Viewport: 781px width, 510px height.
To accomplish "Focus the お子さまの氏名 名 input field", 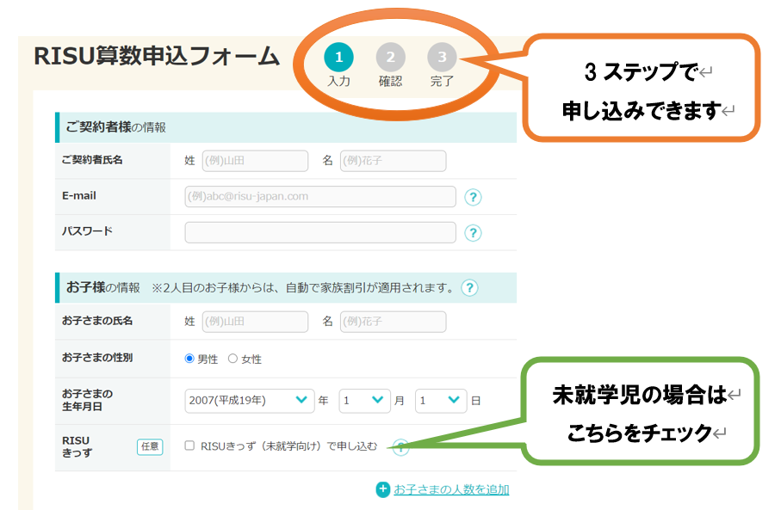I will [393, 322].
